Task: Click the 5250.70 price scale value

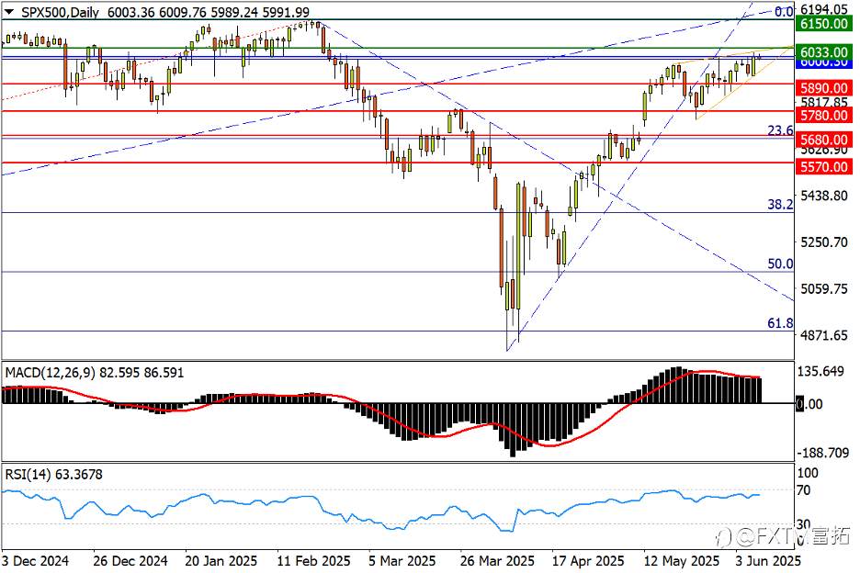Action: [824, 242]
